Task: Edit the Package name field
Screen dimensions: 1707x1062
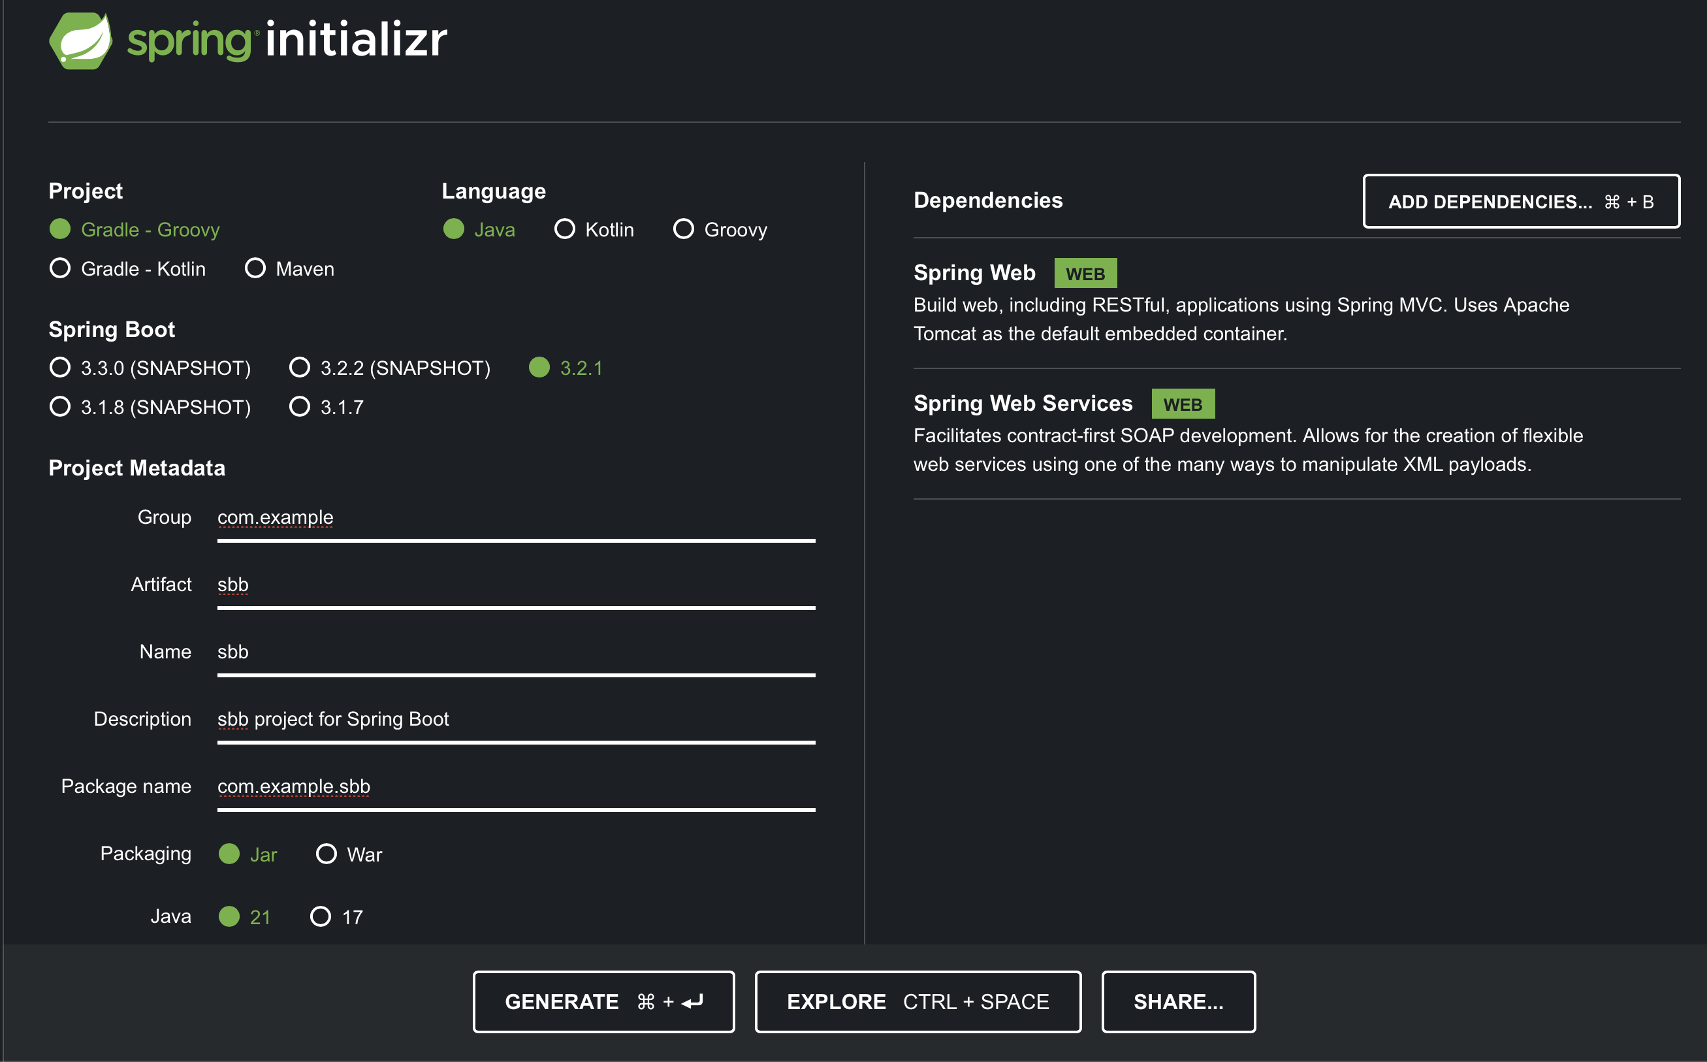Action: pos(516,788)
